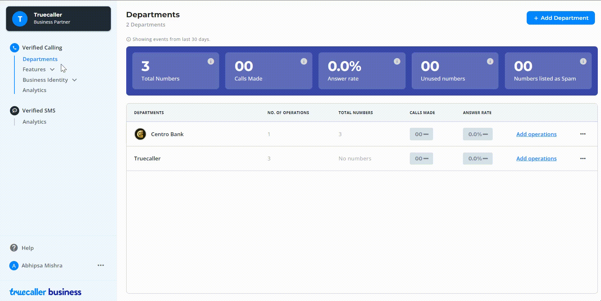
Task: Open Analytics under Verified Calling
Action: pos(34,90)
